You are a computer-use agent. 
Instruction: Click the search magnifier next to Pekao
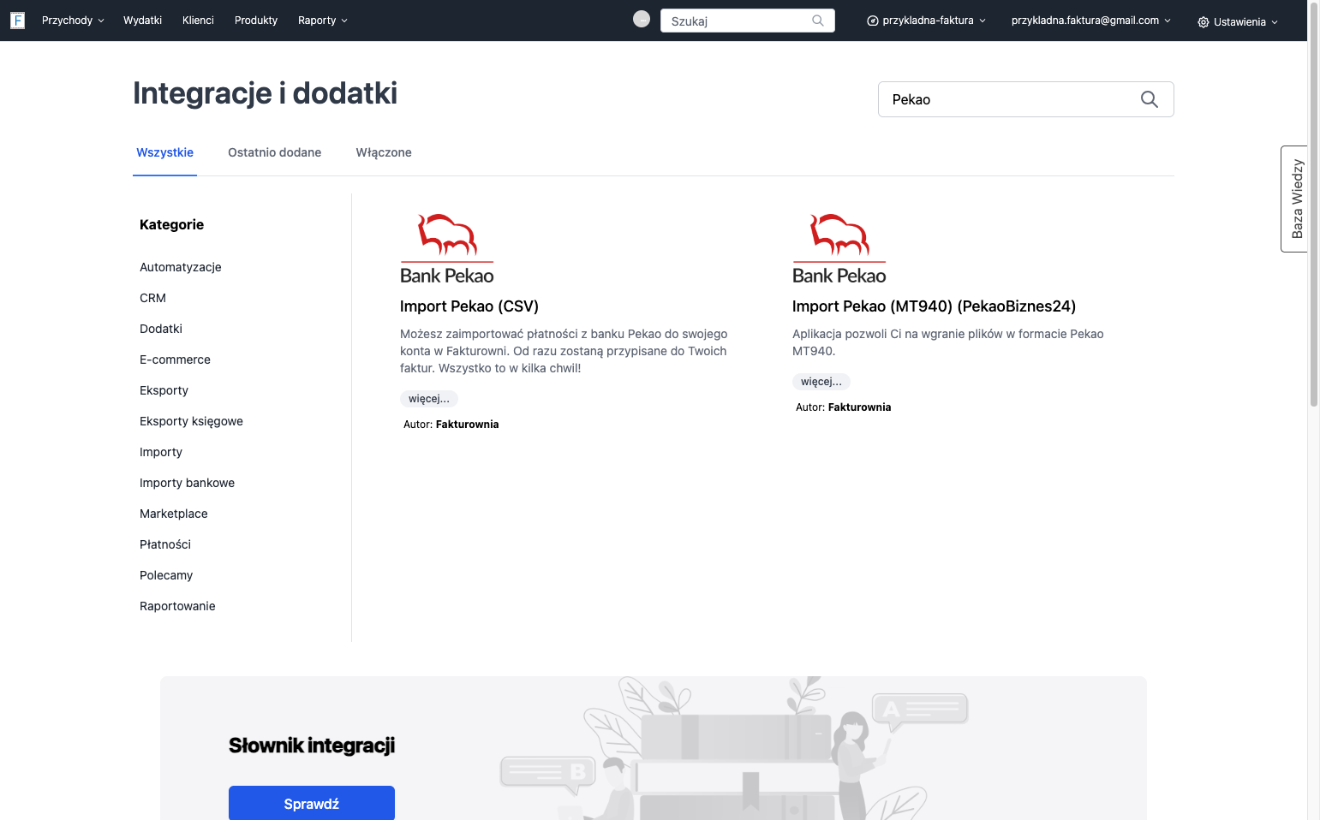(1150, 99)
